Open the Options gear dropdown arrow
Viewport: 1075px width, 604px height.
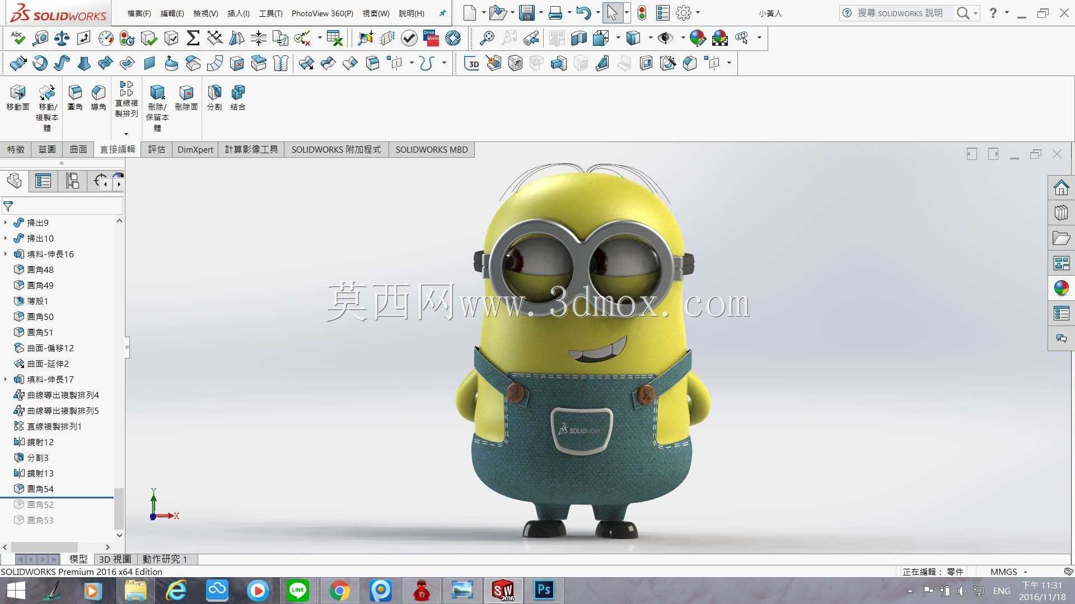tap(698, 13)
